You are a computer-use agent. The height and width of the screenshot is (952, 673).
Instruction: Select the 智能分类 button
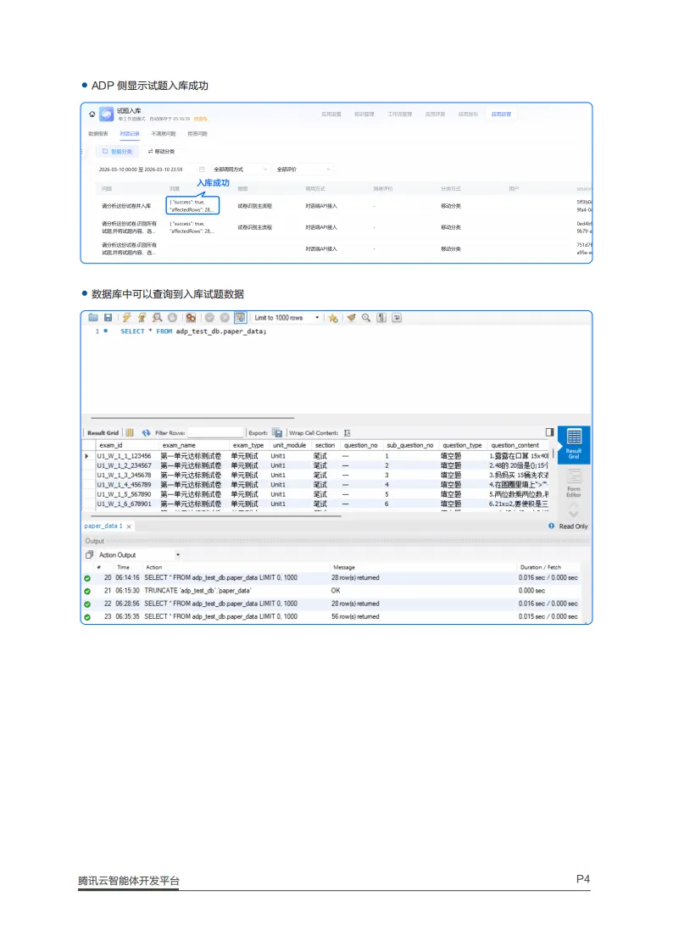pos(117,151)
